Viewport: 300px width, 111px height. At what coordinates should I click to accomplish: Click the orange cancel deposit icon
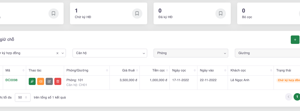click(41, 81)
